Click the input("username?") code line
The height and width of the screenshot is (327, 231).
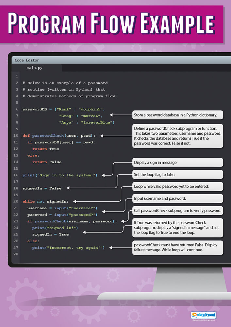(x=62, y=208)
